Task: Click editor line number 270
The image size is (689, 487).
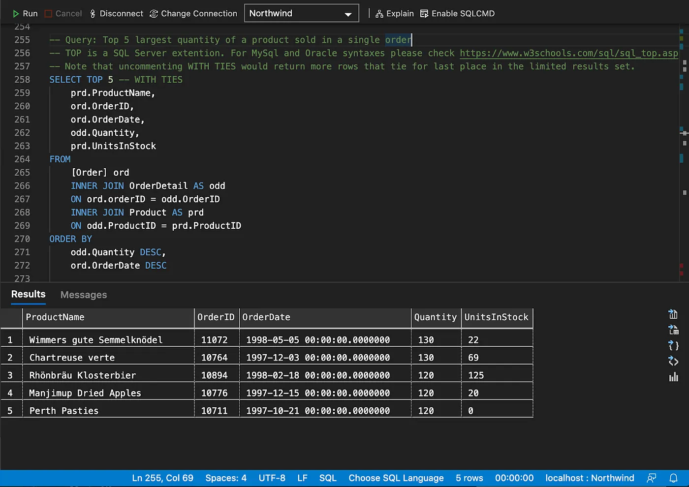Action: click(x=22, y=239)
